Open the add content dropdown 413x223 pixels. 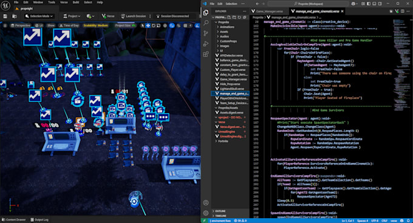pos(90,16)
